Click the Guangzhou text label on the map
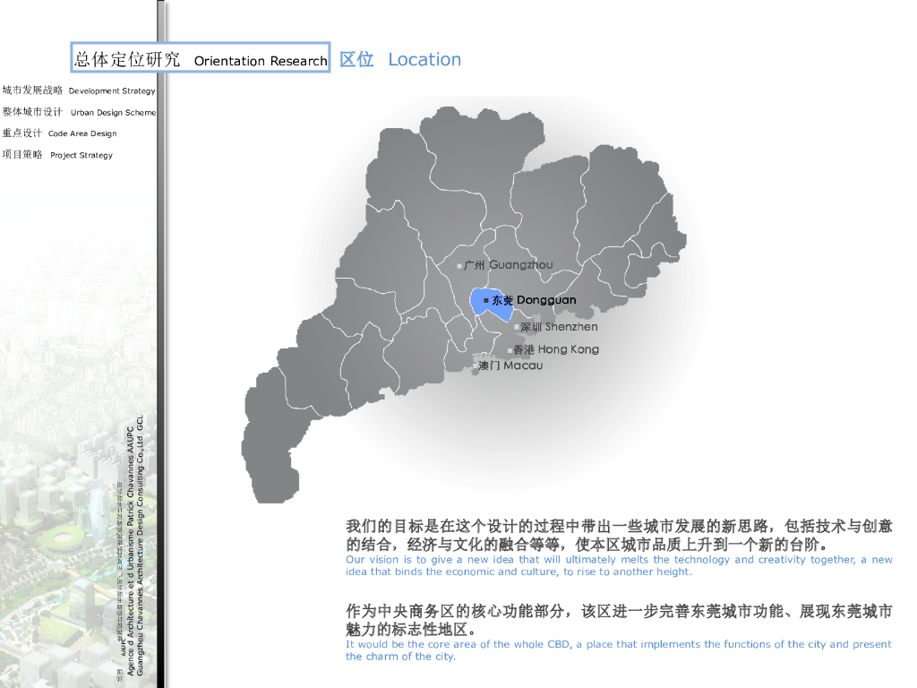The width and height of the screenshot is (917, 688). click(x=509, y=265)
